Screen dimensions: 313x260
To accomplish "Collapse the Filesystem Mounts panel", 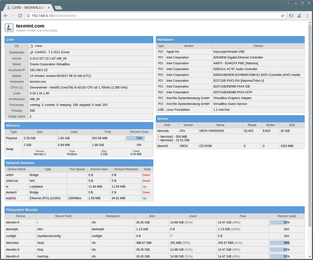I will [x=302, y=210].
